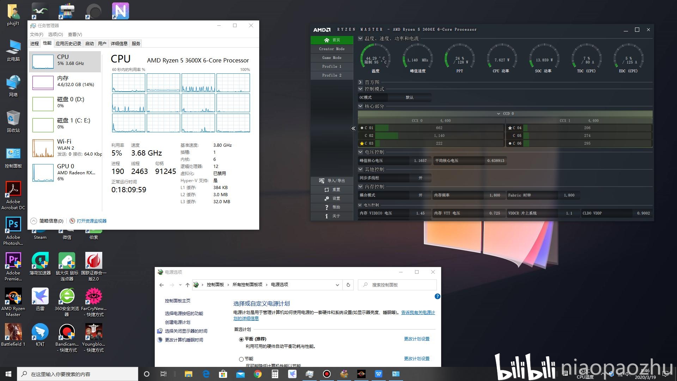This screenshot has width=677, height=381.
Task: Open Options menu in Task Manager
Action: pos(55,34)
